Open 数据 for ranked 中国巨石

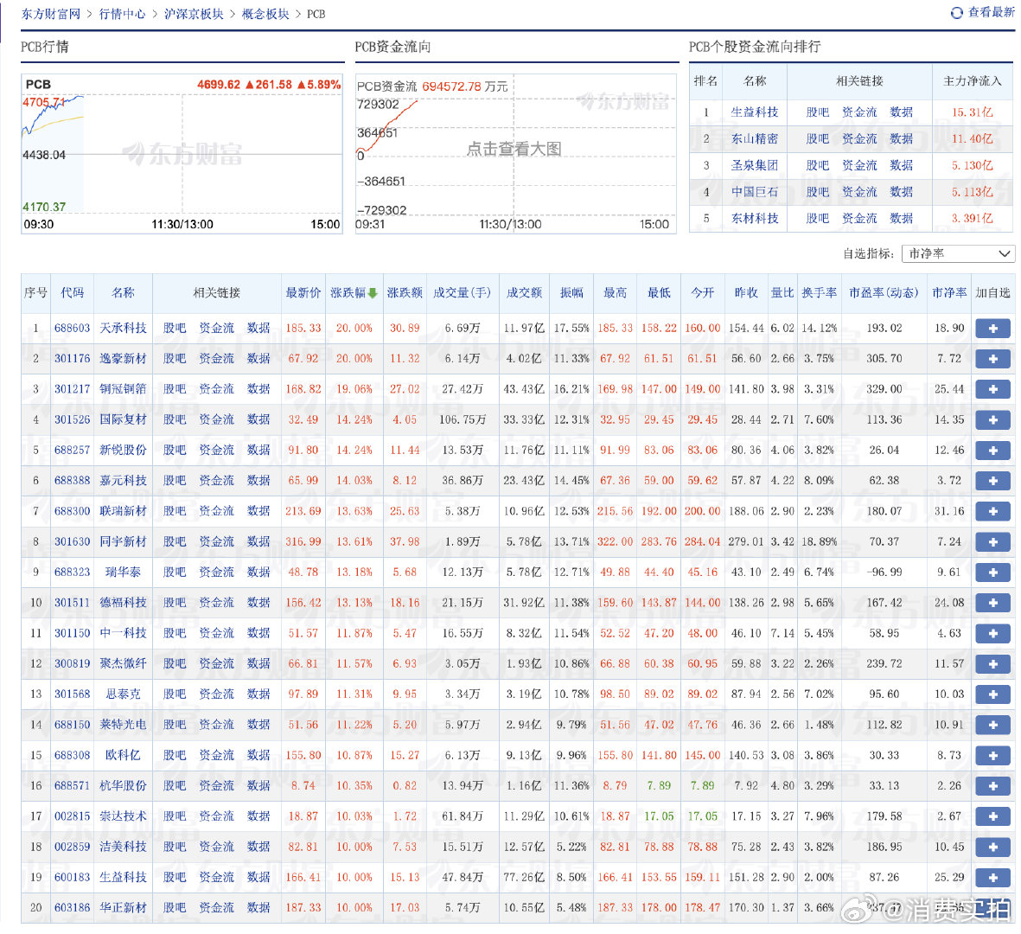point(901,192)
